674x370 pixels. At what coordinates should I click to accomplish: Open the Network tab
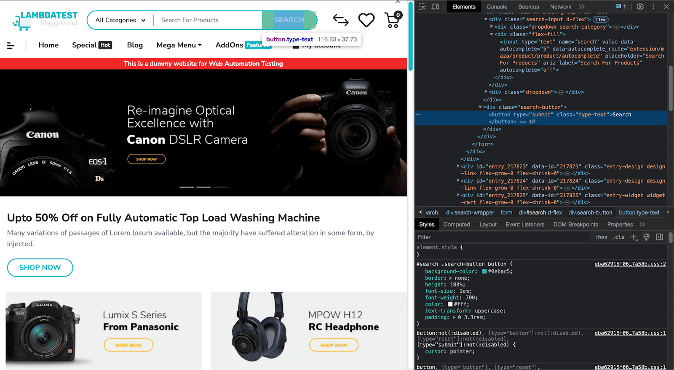[561, 7]
